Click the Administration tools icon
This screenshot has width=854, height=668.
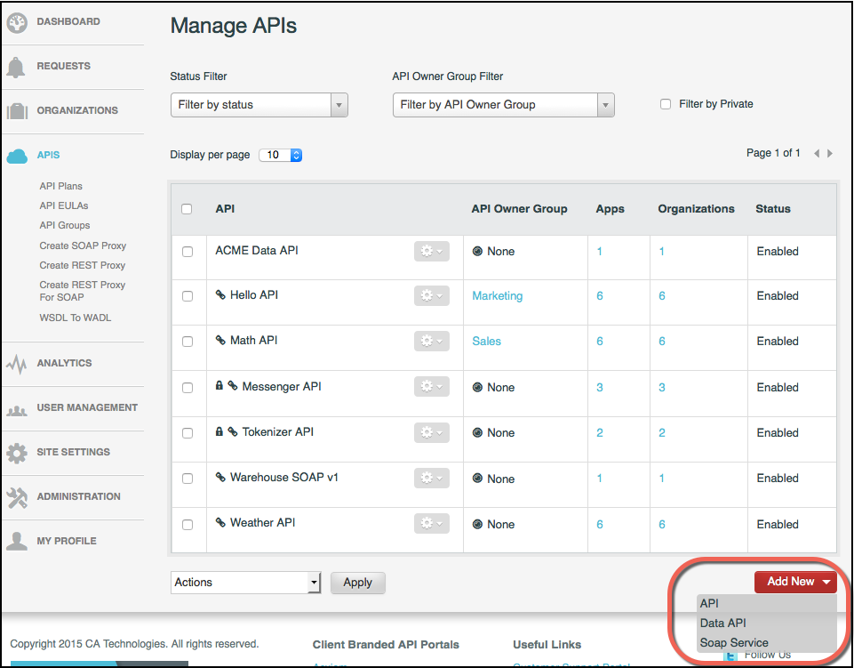click(18, 496)
